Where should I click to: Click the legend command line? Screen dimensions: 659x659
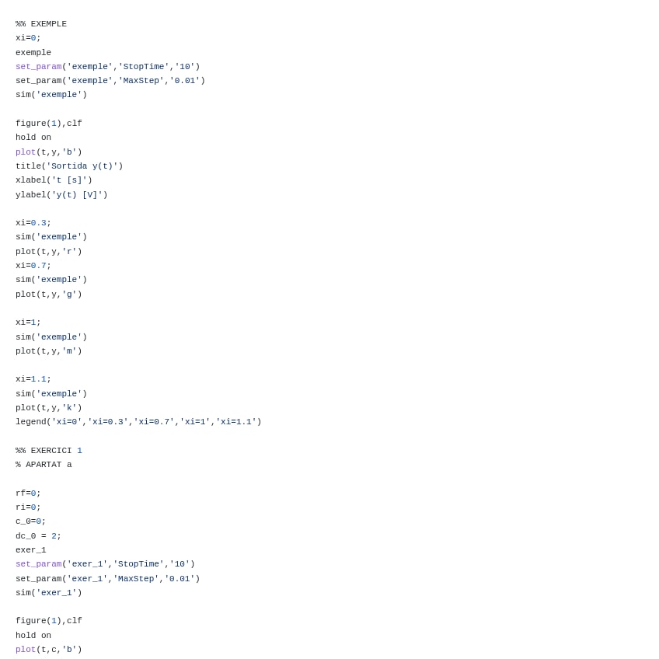point(138,422)
